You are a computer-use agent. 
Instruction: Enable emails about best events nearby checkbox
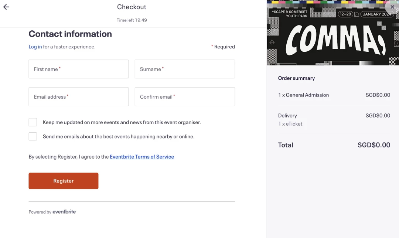[33, 136]
